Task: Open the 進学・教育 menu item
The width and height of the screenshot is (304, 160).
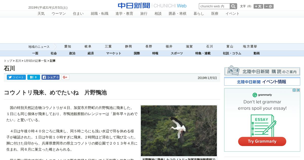Action: pos(124,14)
